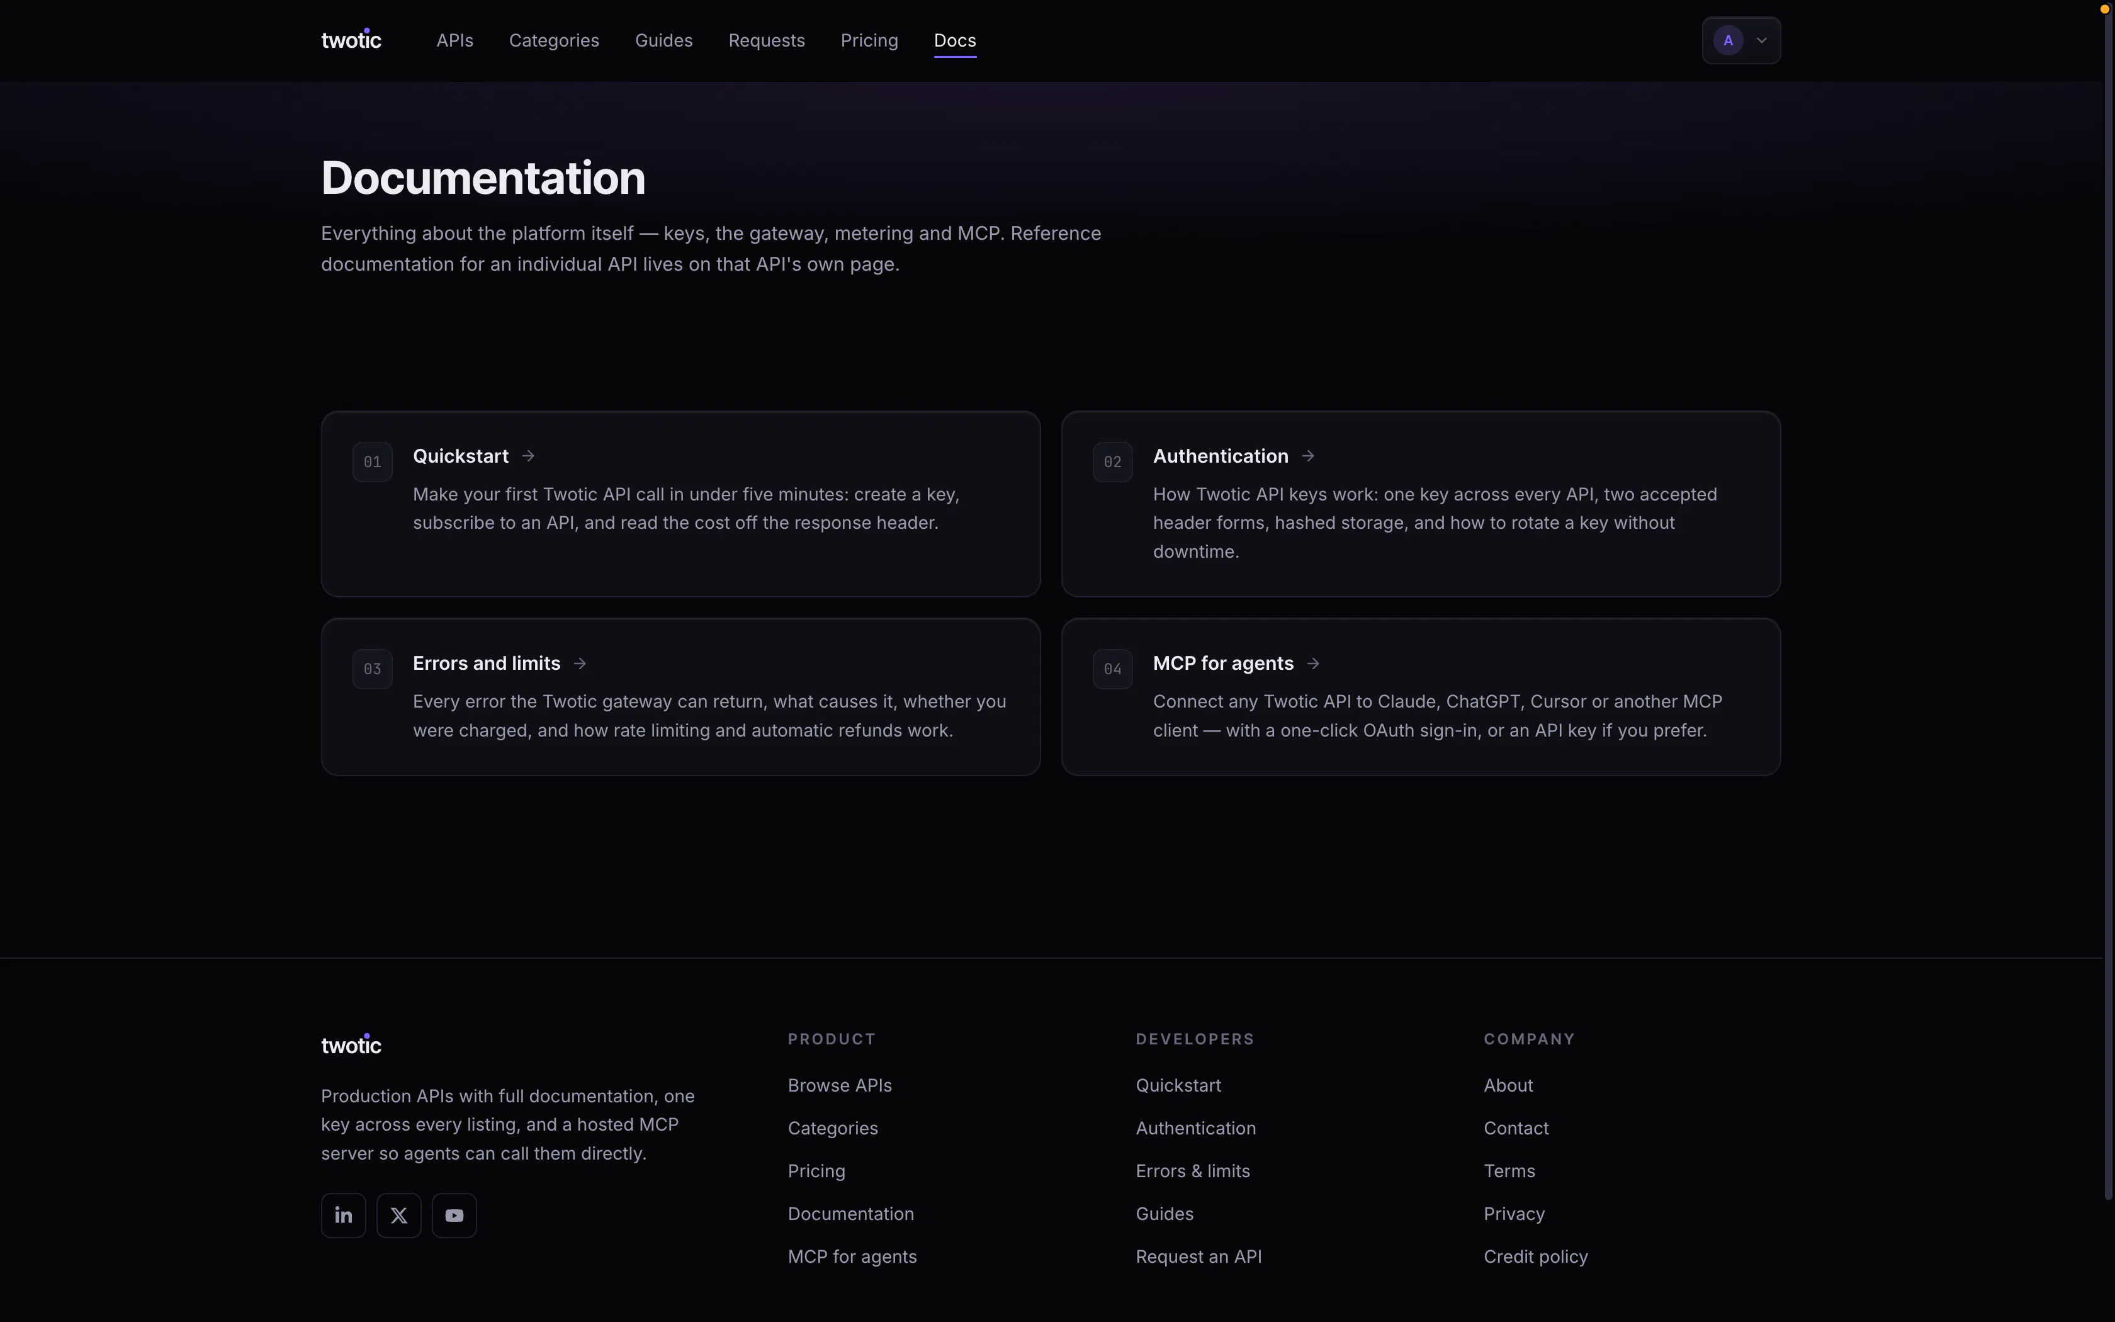
Task: Click Pricing in the footer Product column
Action: (816, 1171)
